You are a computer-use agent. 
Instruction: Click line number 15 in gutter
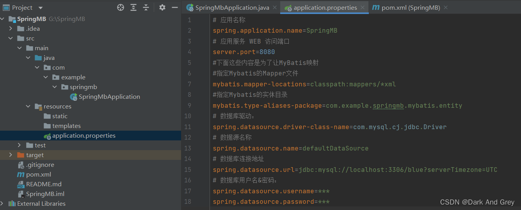point(187,170)
